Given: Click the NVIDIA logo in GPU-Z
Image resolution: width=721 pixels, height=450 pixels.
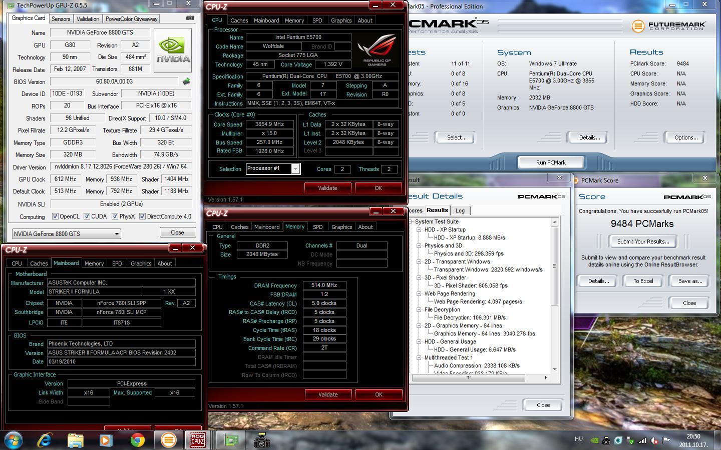Looking at the screenshot, I should click(173, 50).
